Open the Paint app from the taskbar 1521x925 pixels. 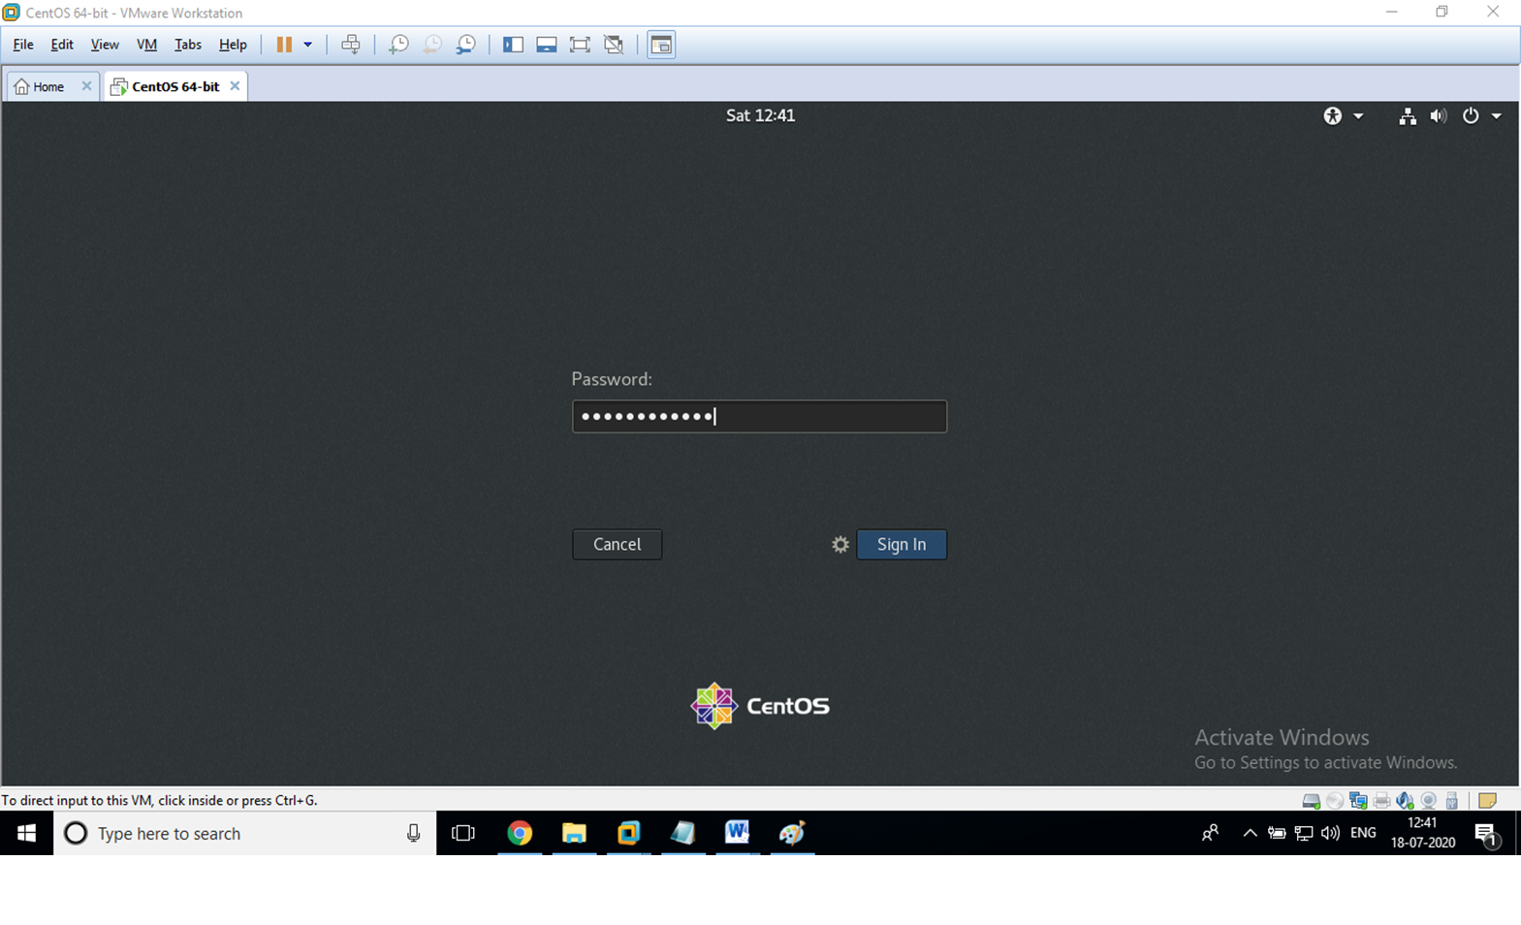(x=792, y=833)
